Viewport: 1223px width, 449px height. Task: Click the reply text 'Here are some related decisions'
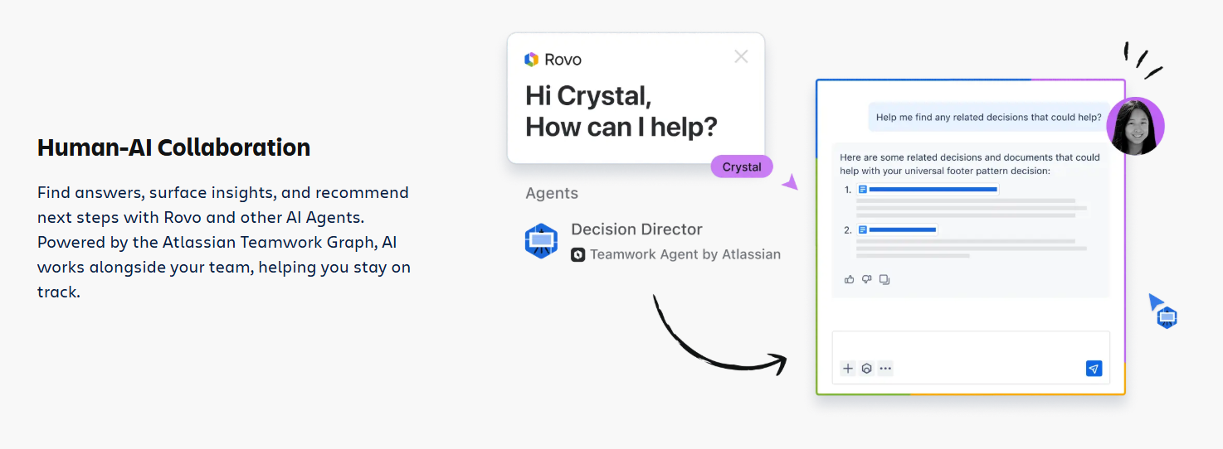point(970,164)
